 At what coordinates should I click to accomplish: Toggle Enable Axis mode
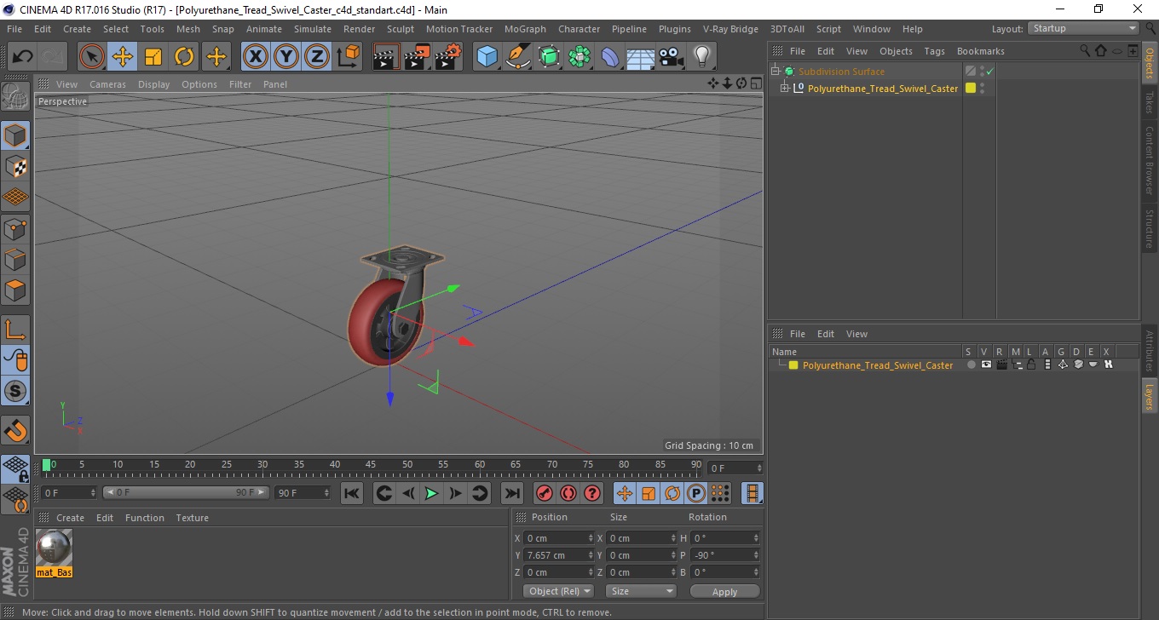pyautogui.click(x=16, y=330)
